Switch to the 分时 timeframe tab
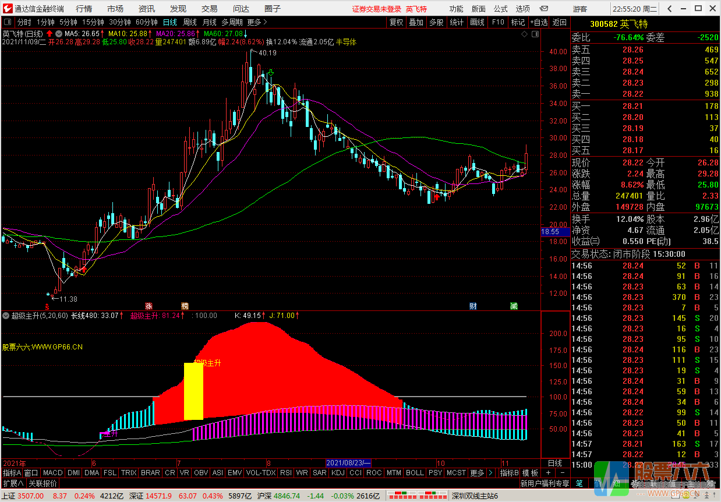721x502 pixels. [24, 22]
